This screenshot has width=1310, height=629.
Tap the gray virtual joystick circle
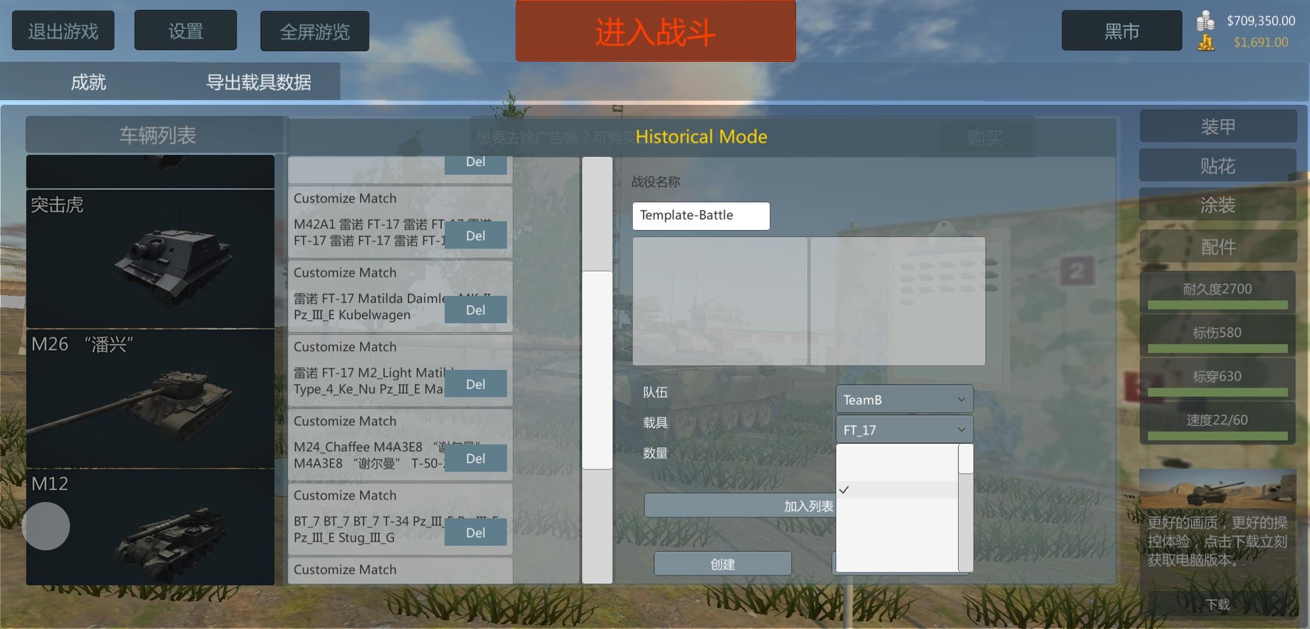click(46, 526)
